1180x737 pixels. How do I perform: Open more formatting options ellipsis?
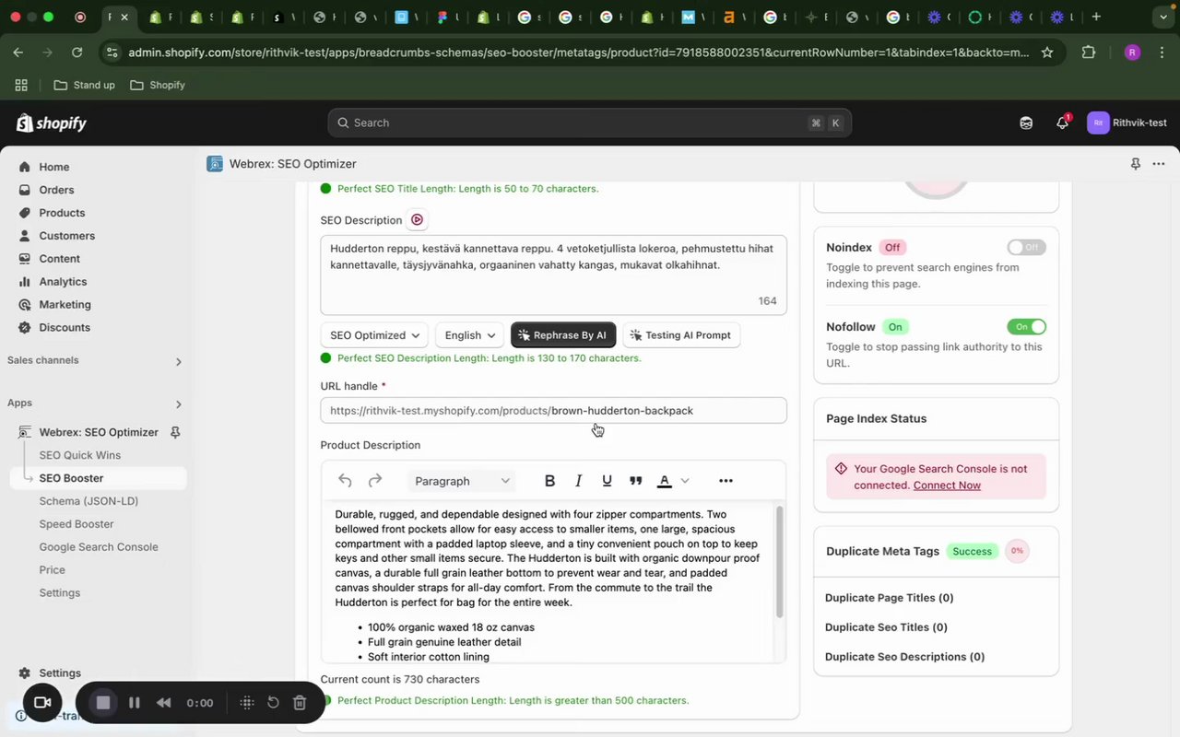pos(726,481)
